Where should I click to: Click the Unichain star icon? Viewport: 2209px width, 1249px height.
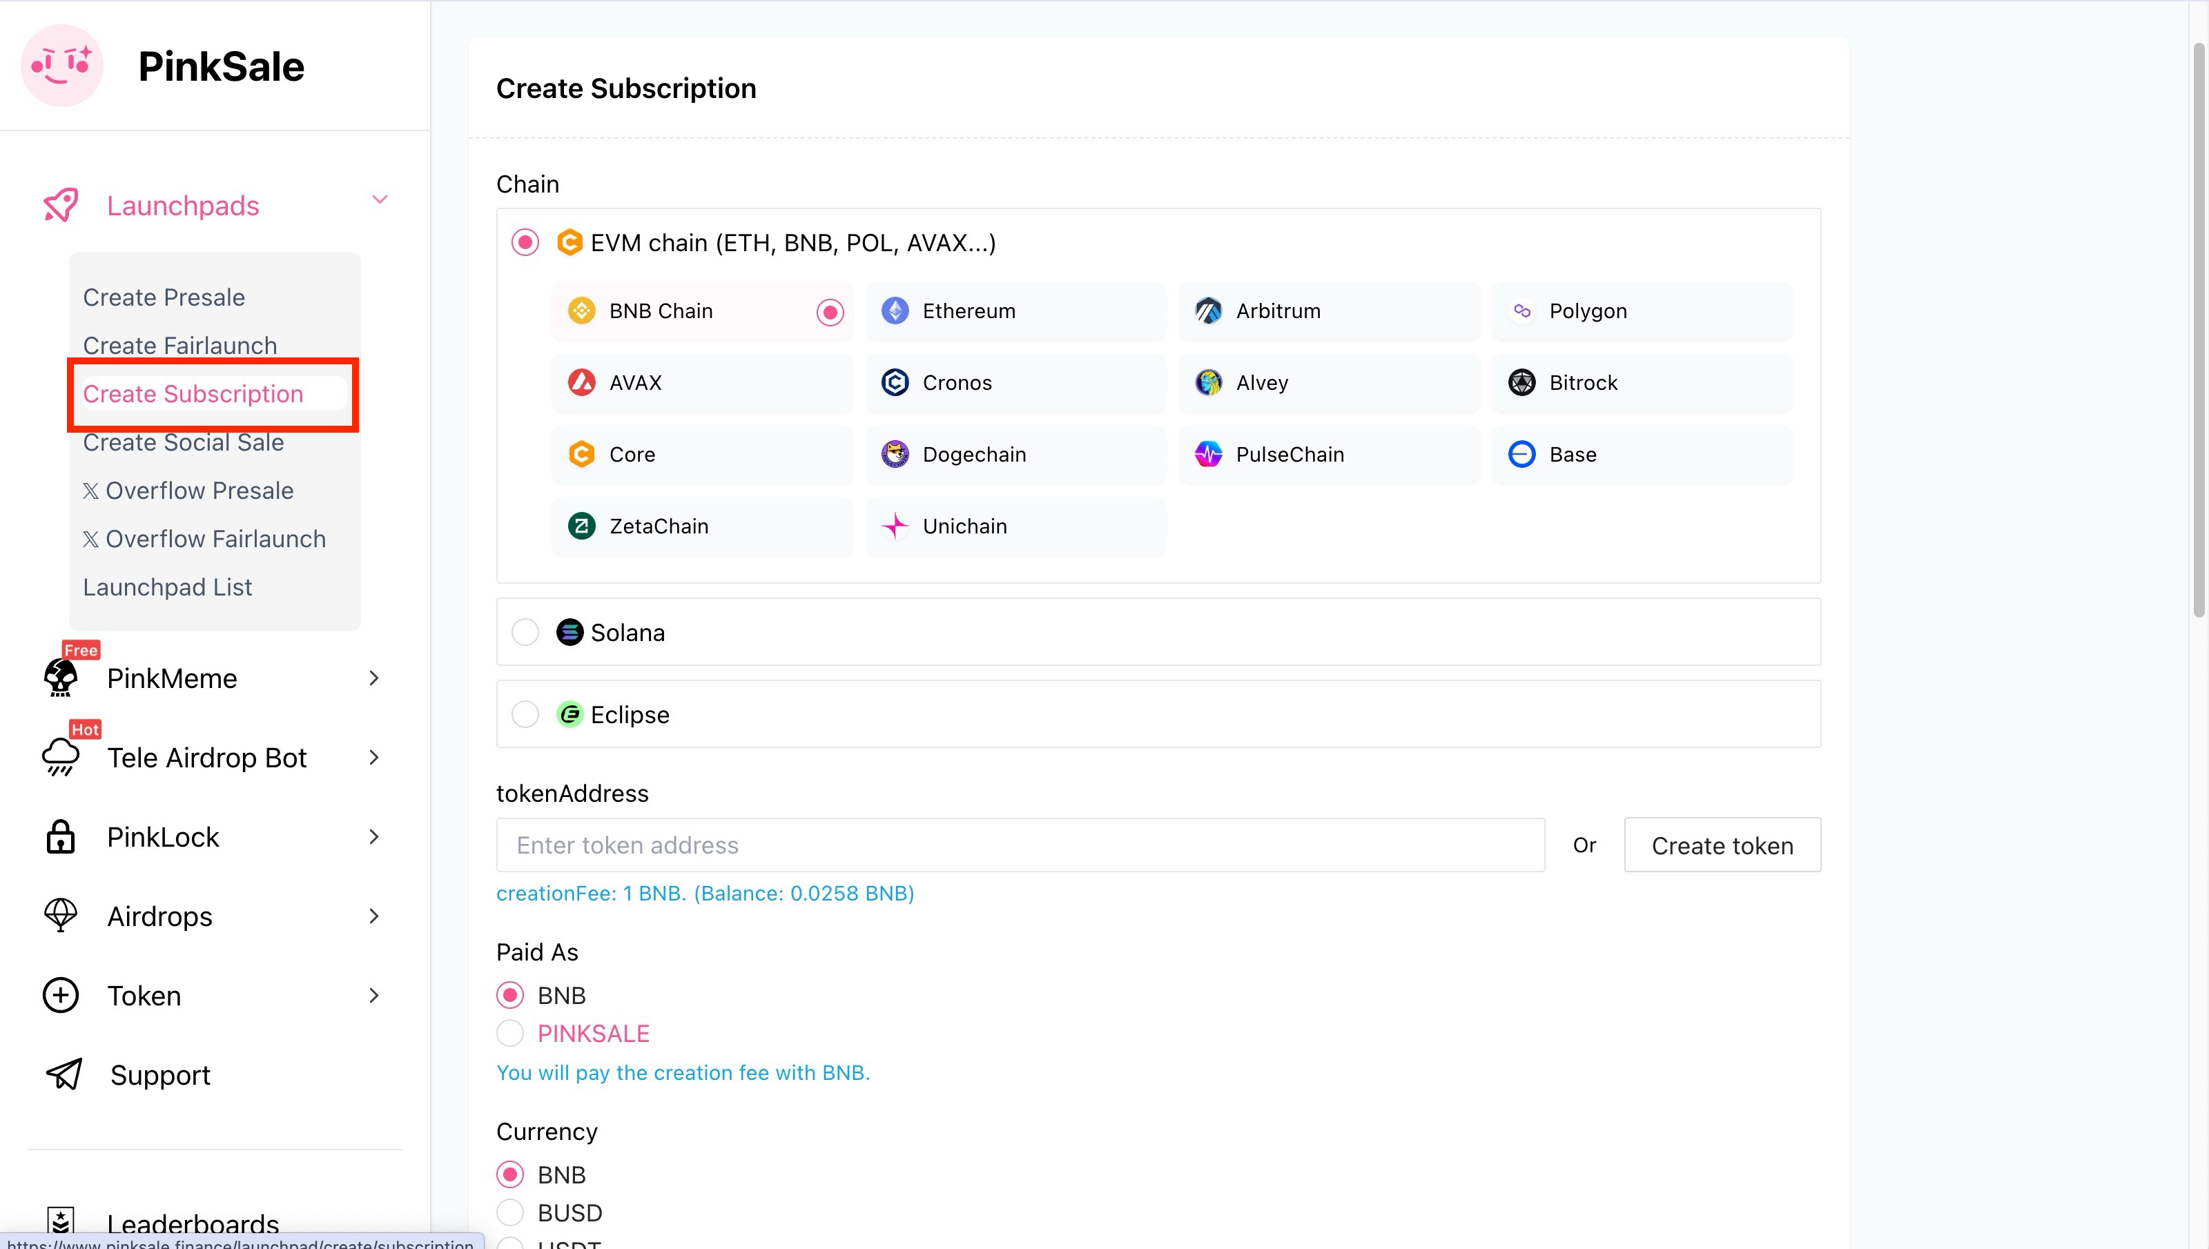[x=895, y=526]
